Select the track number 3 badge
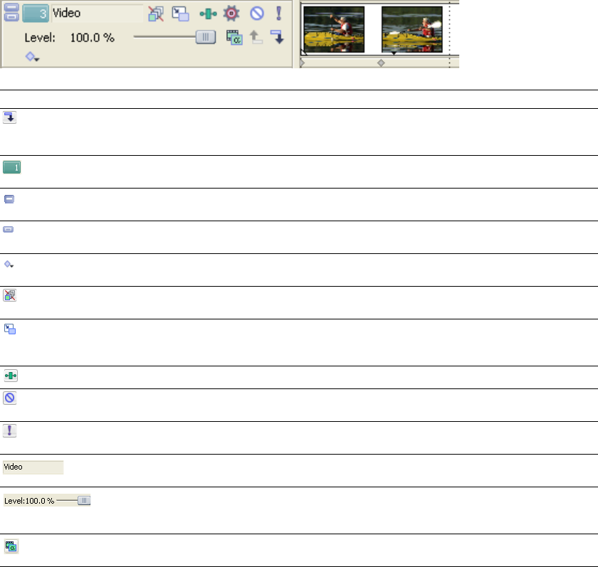Screen dimensions: 598x567 tap(36, 14)
